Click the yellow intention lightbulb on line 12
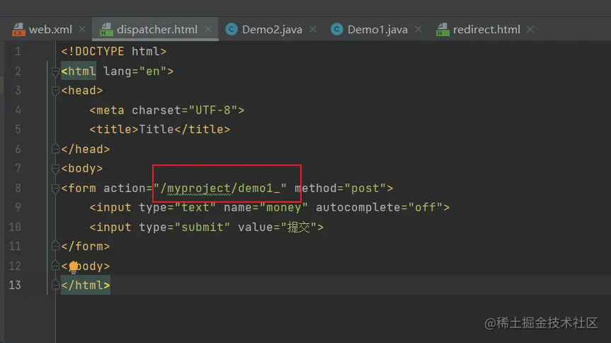The height and width of the screenshot is (343, 611). pyautogui.click(x=73, y=267)
